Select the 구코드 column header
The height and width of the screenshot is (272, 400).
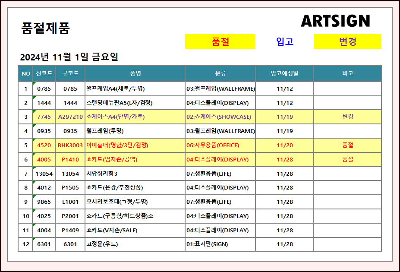click(70, 73)
